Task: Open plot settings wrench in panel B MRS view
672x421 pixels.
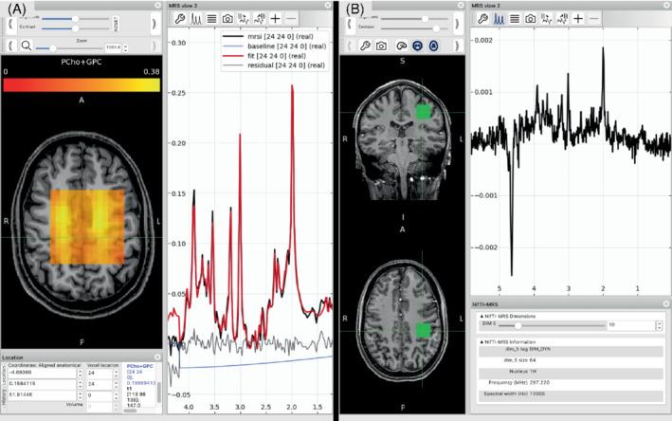Action: [483, 19]
